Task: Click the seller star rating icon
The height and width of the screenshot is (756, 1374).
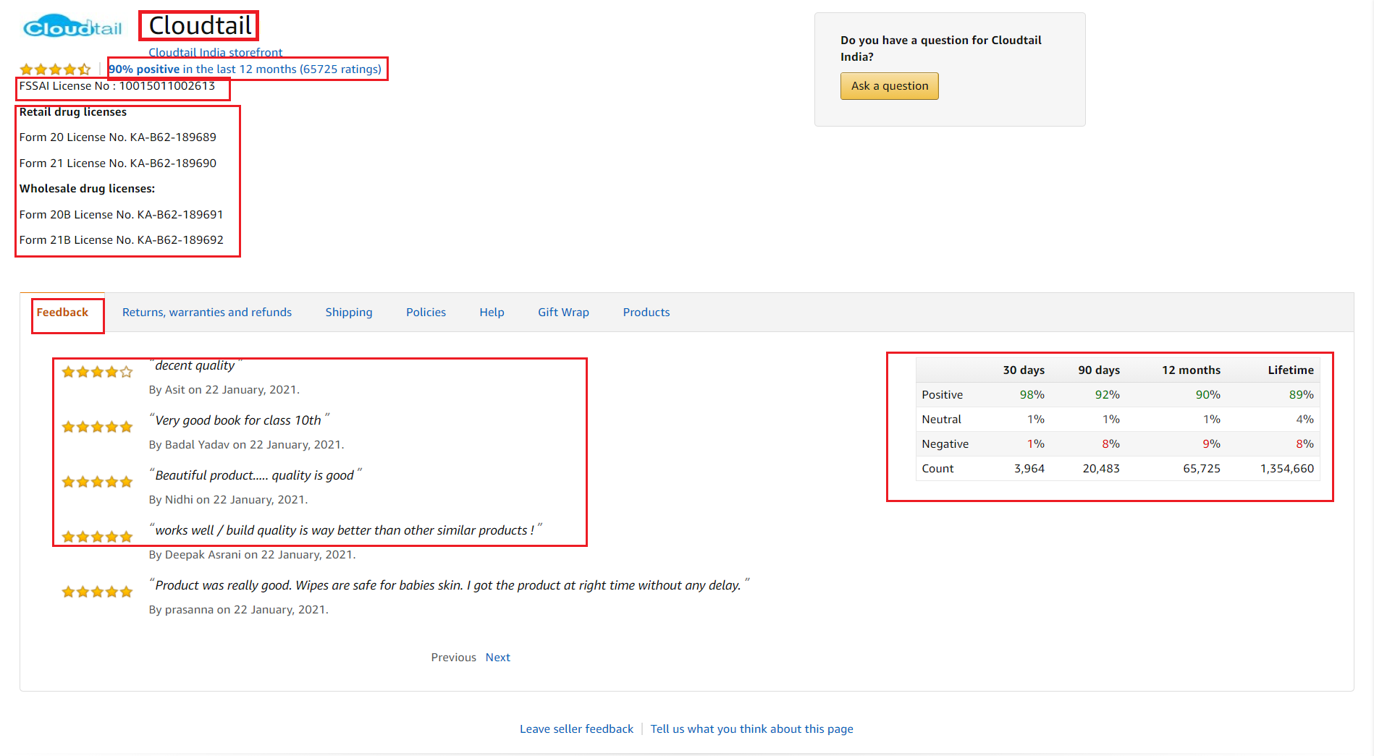Action: click(55, 69)
